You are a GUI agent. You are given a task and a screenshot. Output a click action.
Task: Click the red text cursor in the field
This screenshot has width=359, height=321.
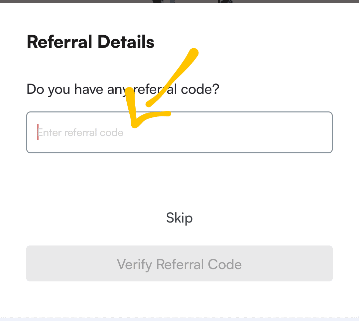coord(38,132)
